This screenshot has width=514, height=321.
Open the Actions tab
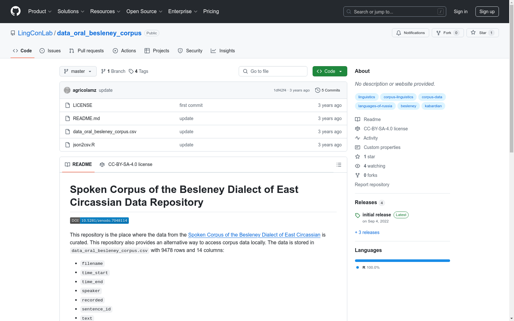click(124, 51)
